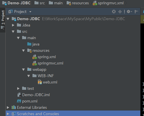Click the Project panel title icon
The image size is (144, 116).
tap(11, 12)
